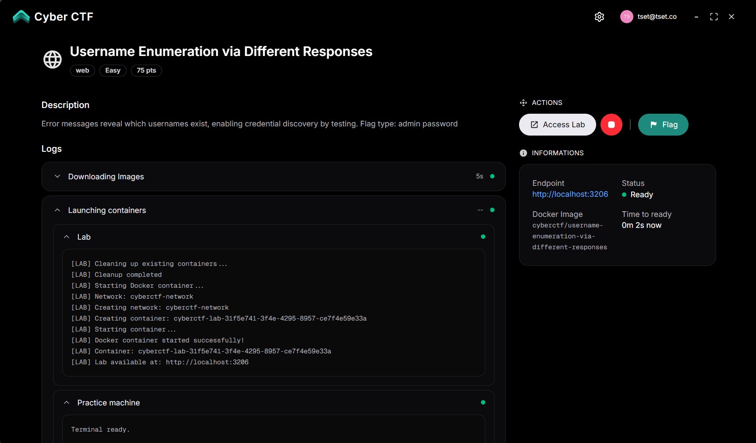This screenshot has width=756, height=443.
Task: Click the Cyber CTF logo icon
Action: click(21, 17)
